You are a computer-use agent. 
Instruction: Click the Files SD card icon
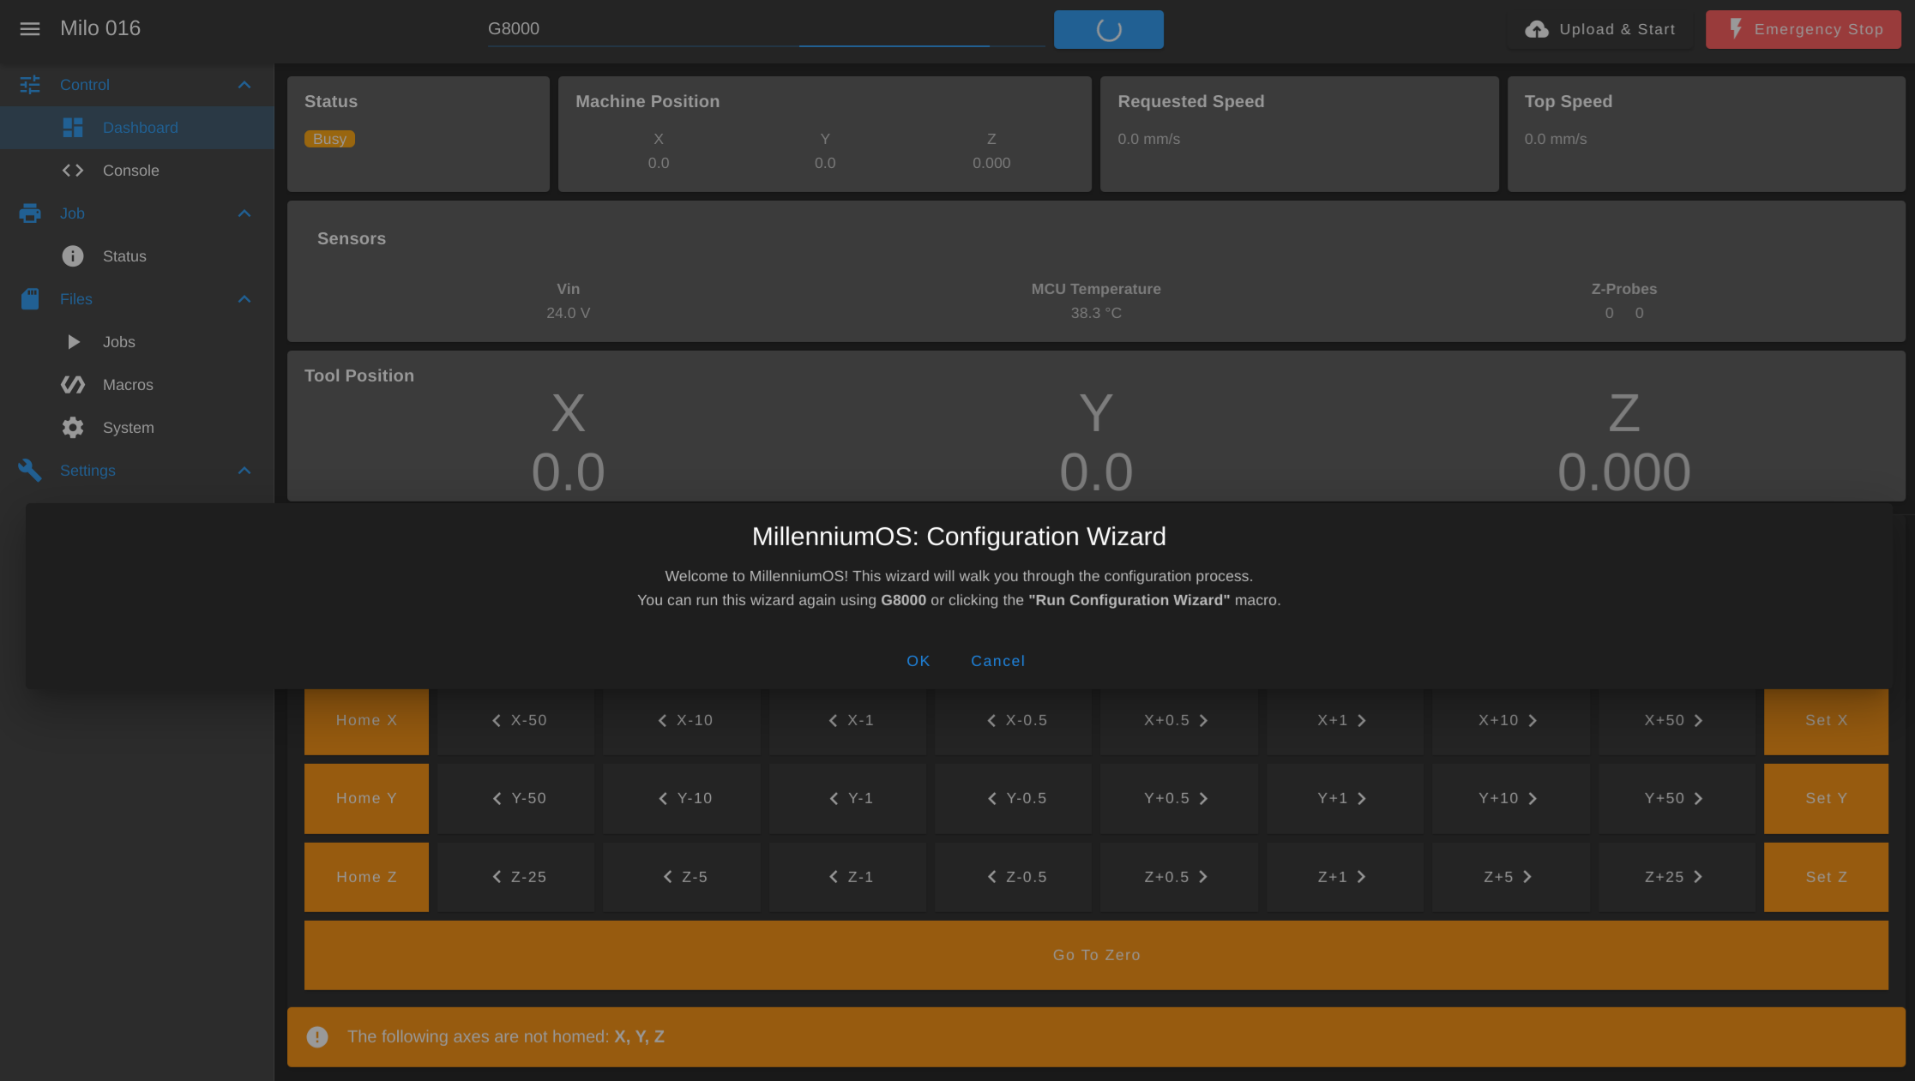[30, 299]
